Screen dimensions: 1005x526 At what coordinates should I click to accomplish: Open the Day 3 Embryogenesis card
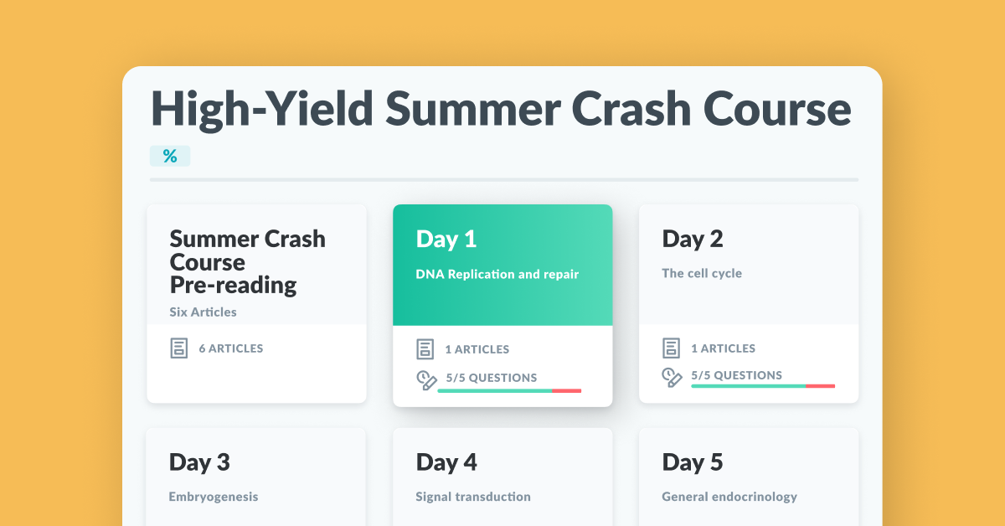point(256,477)
